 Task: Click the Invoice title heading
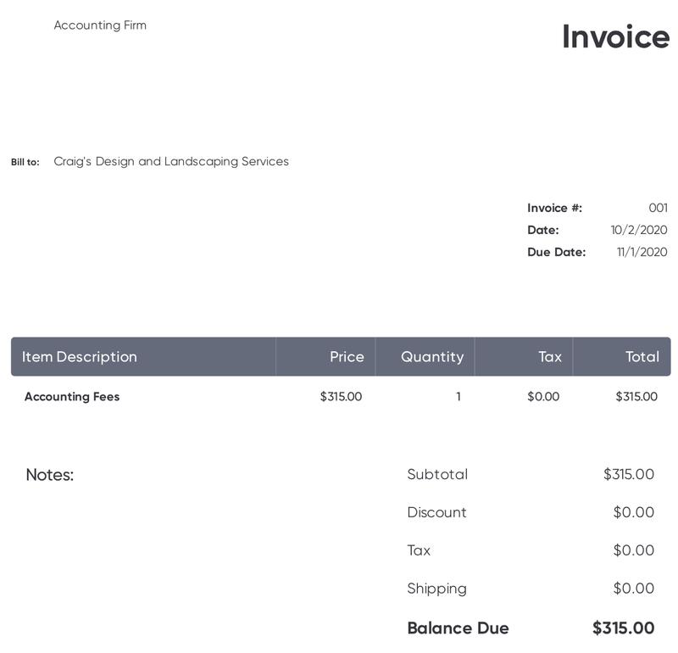click(616, 37)
